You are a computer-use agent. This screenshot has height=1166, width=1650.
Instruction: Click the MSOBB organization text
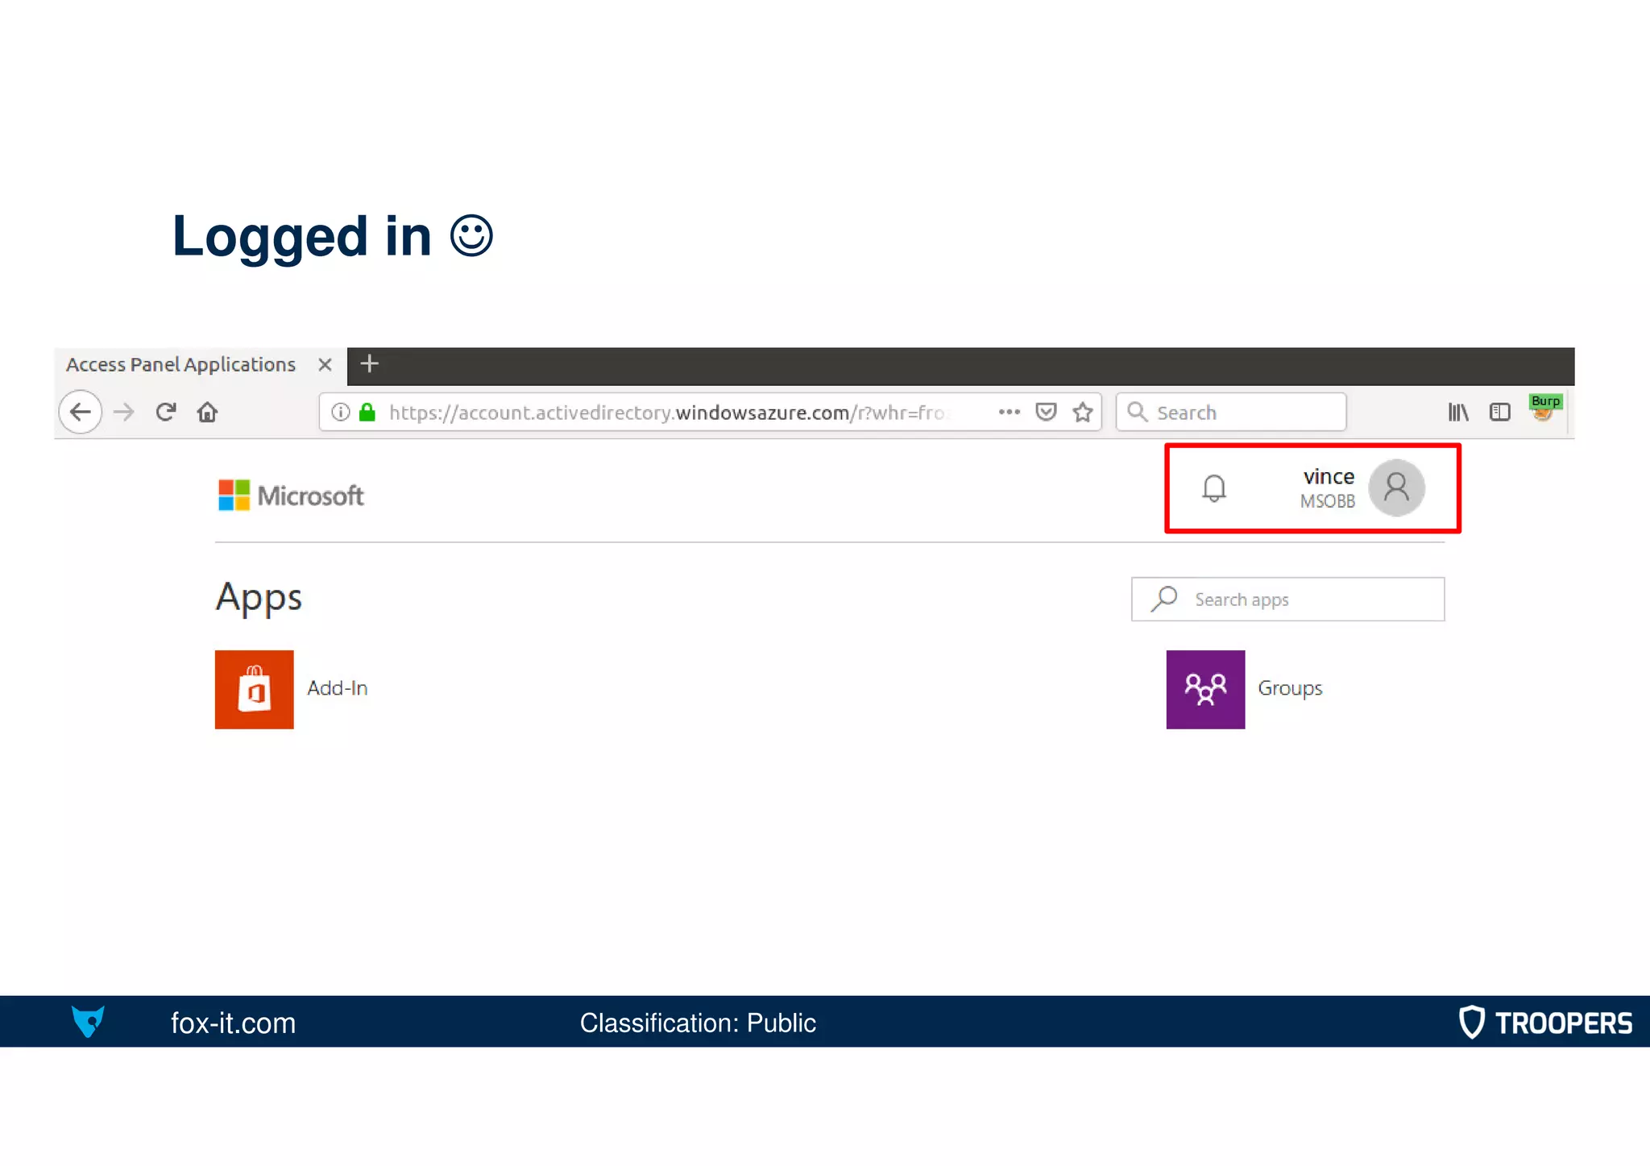point(1328,501)
